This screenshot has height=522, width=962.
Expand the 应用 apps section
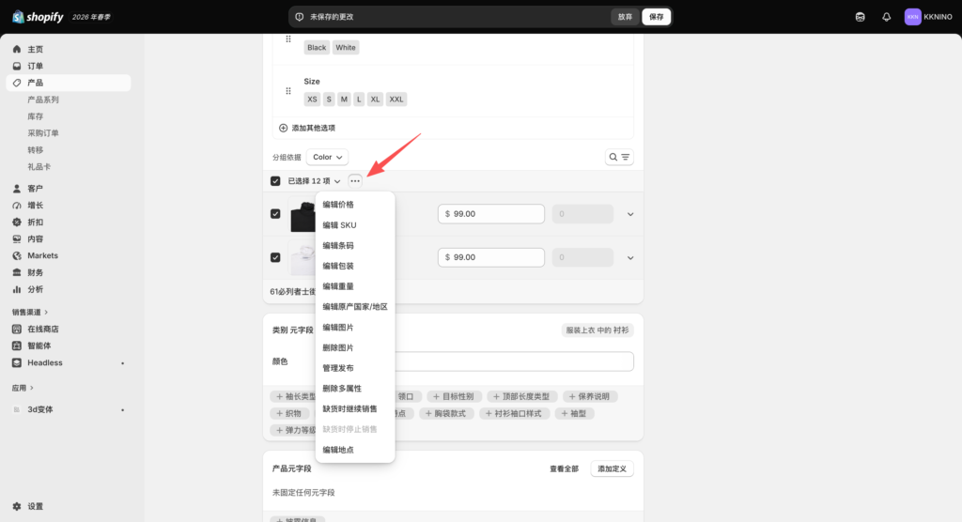pos(23,388)
